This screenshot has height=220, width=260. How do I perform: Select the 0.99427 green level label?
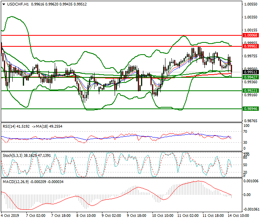pos(251,77)
